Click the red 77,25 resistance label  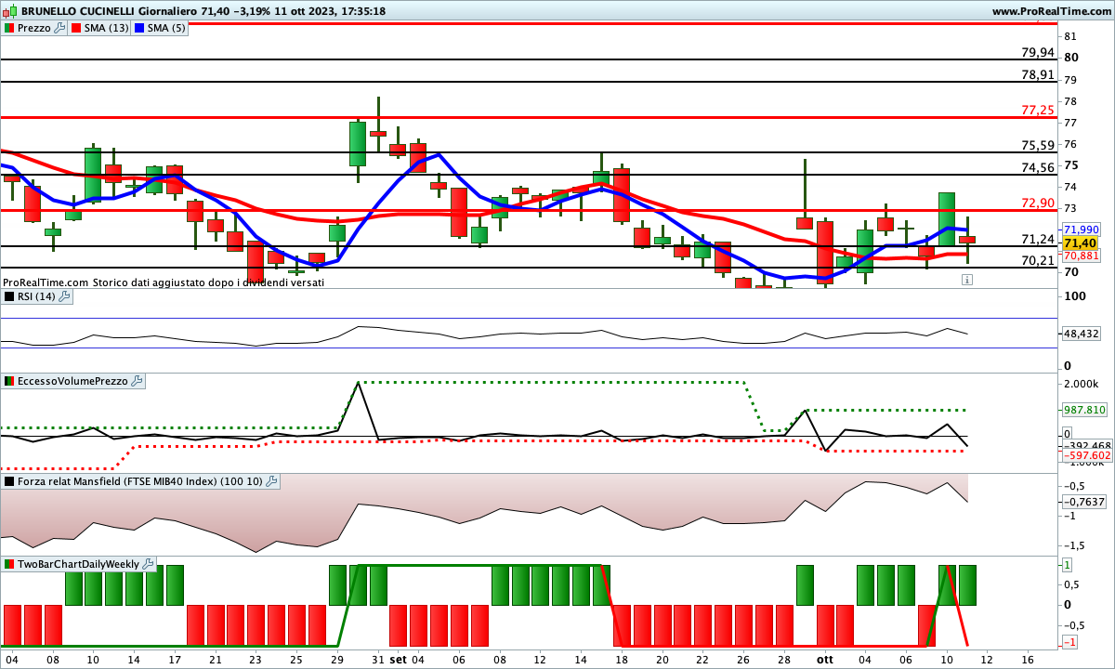tap(1037, 110)
